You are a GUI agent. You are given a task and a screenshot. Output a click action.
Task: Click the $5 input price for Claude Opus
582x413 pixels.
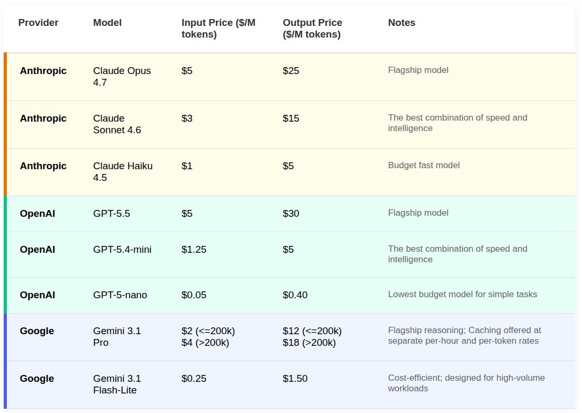click(187, 70)
